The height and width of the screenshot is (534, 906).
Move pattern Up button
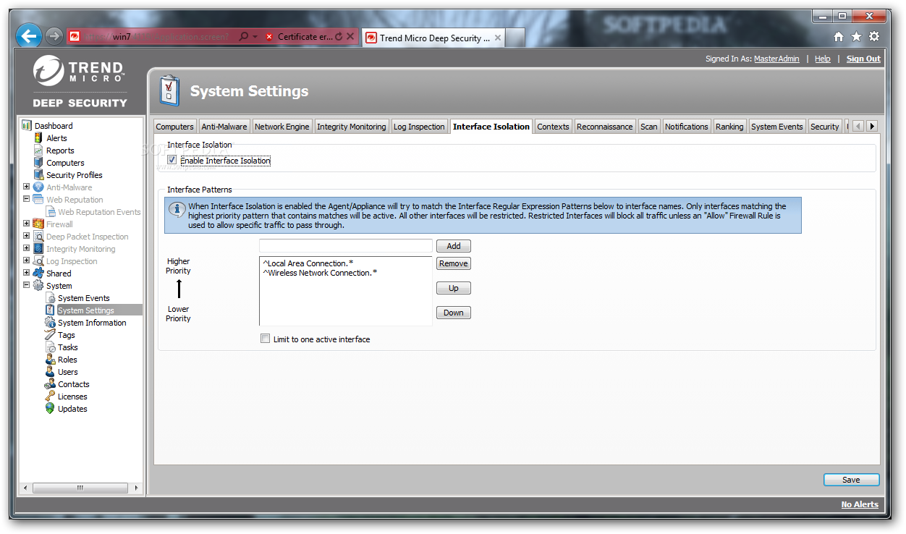tap(454, 288)
